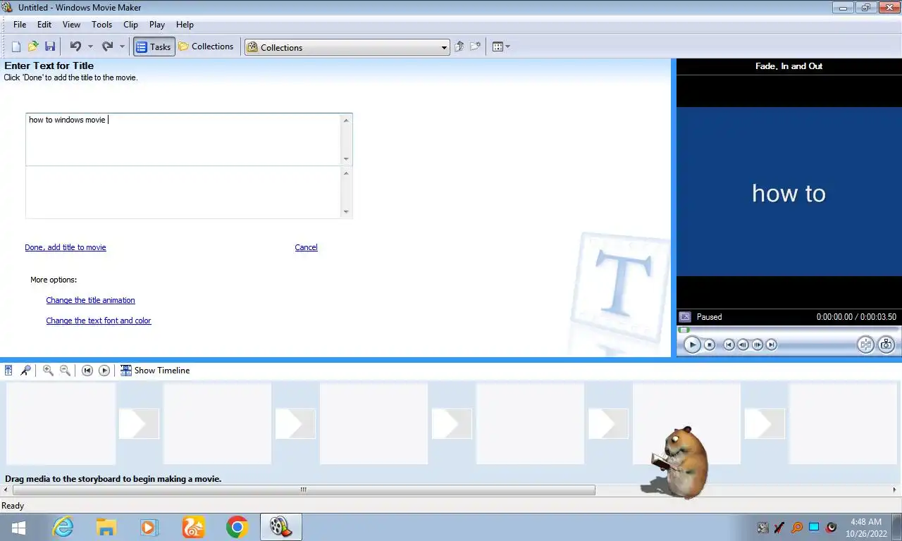Click the red speaker system tray icon

click(x=831, y=527)
